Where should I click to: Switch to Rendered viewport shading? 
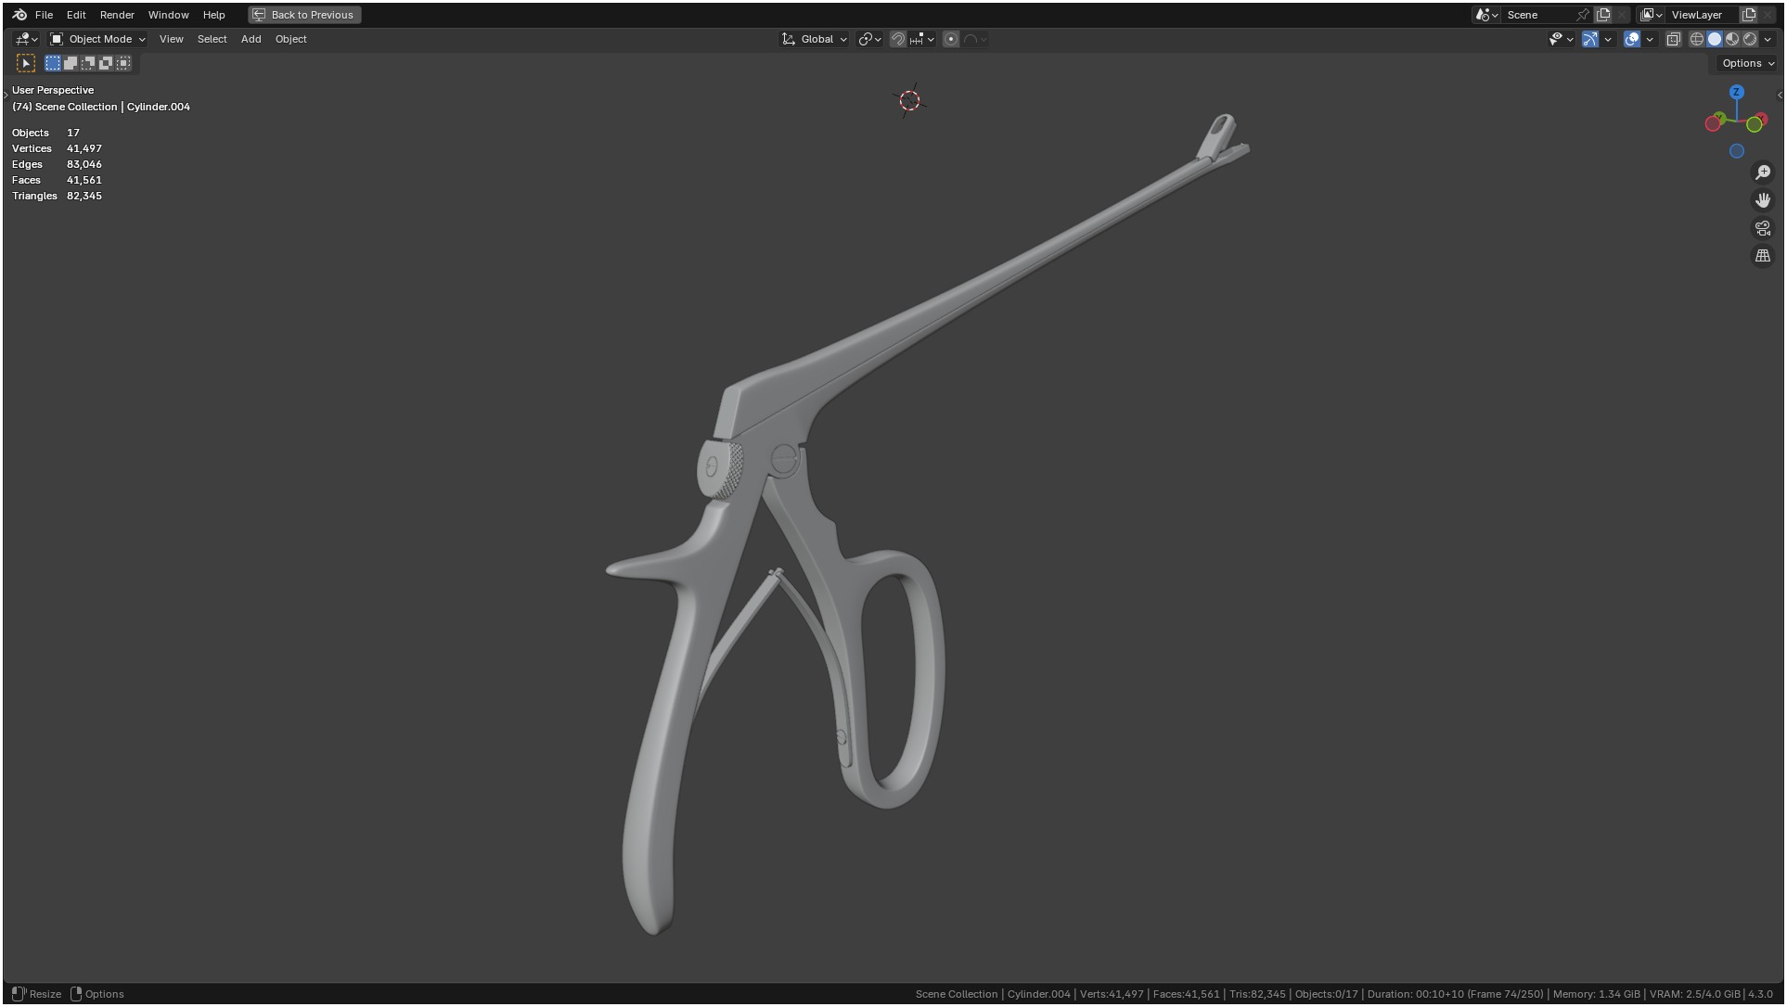tap(1750, 39)
